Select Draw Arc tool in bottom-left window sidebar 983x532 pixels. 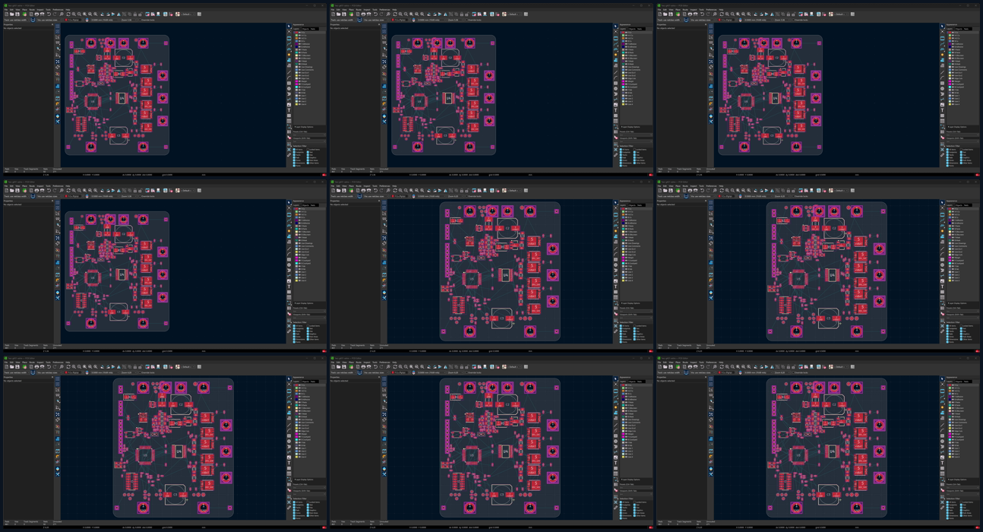(289, 430)
